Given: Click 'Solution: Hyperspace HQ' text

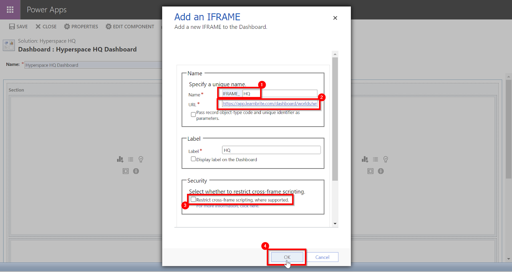Looking at the screenshot, I should coord(47,41).
